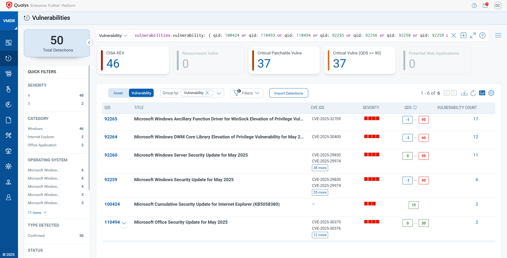The image size is (507, 258).
Task: Expand the query box with the arrows icon
Action: coord(473,35)
